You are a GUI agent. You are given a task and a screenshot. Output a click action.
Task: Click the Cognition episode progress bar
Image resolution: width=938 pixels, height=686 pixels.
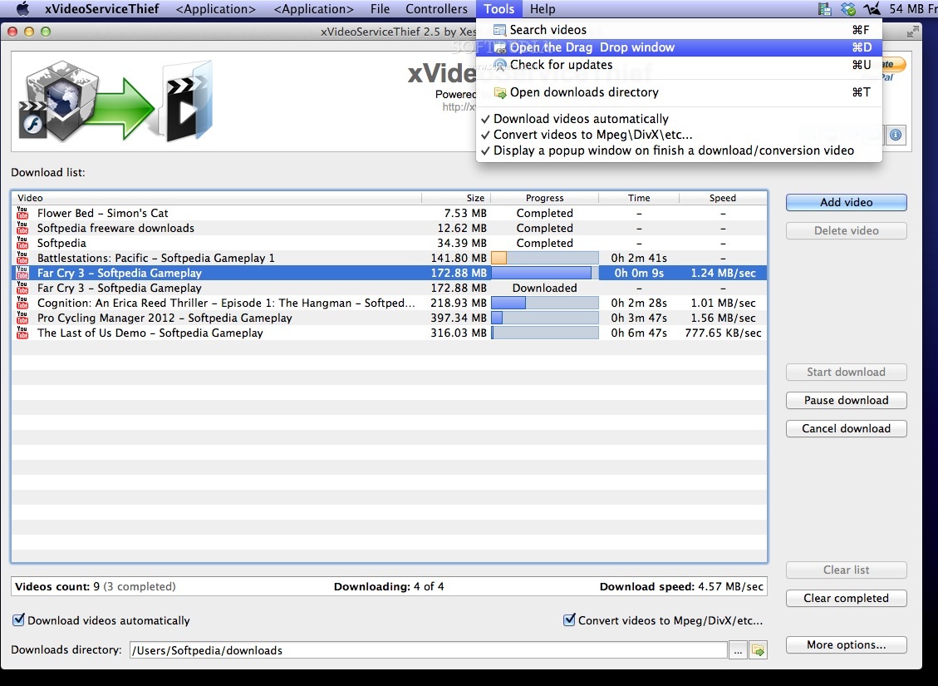click(x=544, y=303)
